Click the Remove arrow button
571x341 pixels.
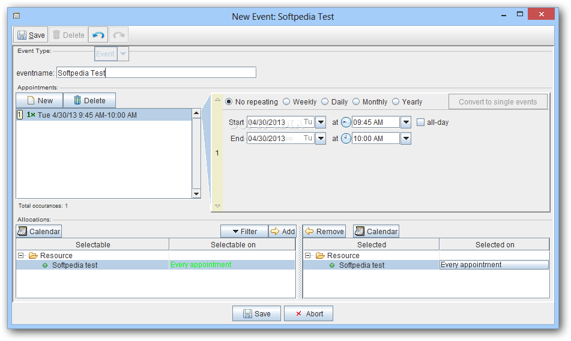pos(324,232)
